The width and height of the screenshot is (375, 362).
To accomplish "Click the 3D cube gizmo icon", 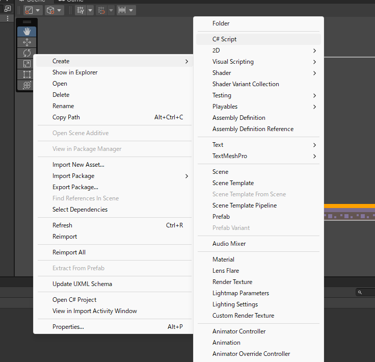I will coord(50,10).
